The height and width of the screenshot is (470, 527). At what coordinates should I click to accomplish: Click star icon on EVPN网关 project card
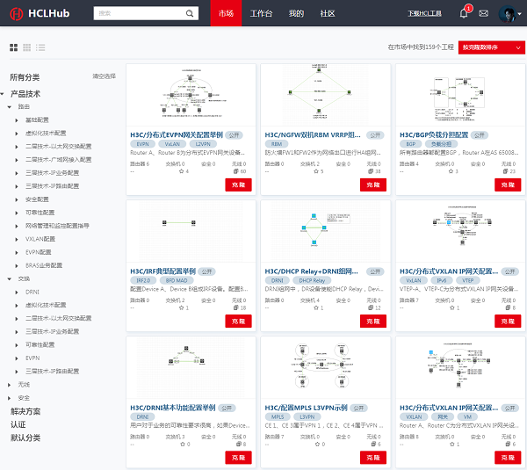(182, 171)
